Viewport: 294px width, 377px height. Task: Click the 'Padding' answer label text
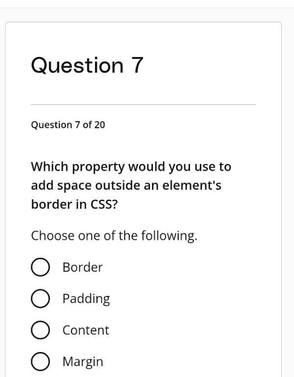point(86,299)
